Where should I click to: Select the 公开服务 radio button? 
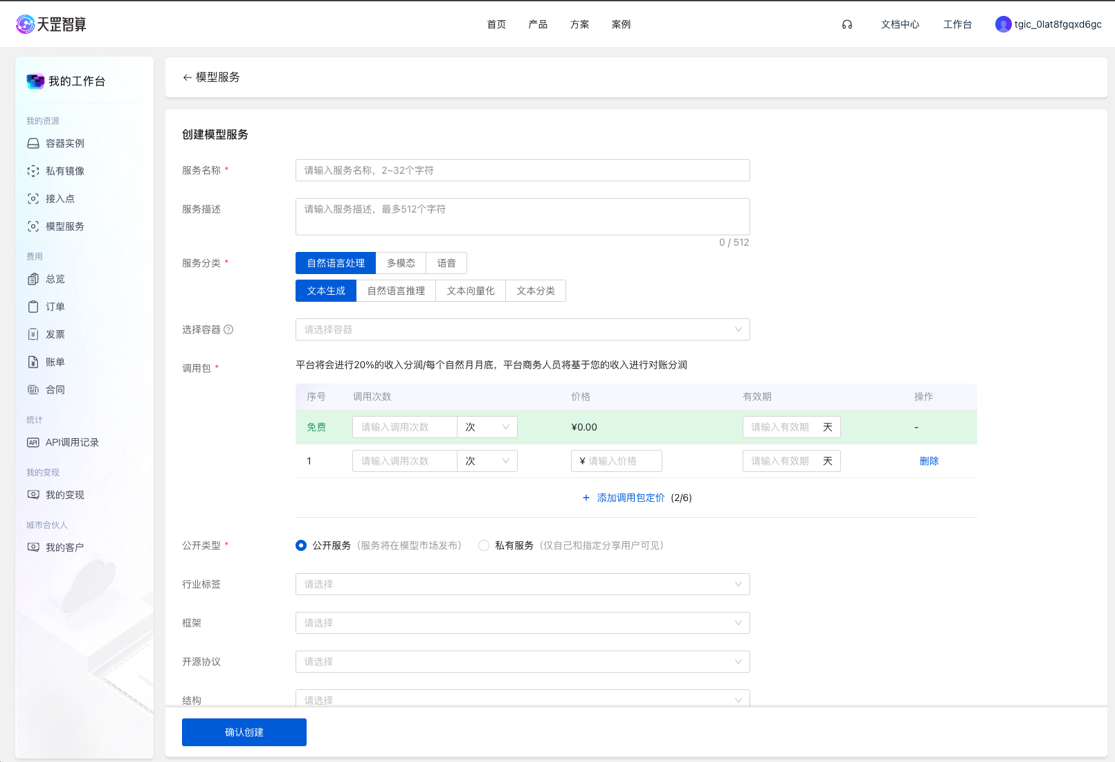[301, 545]
